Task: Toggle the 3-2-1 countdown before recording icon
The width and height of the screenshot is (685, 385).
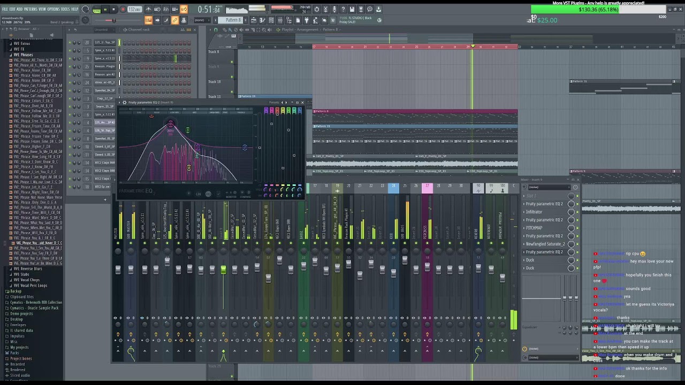Action: 166,9
